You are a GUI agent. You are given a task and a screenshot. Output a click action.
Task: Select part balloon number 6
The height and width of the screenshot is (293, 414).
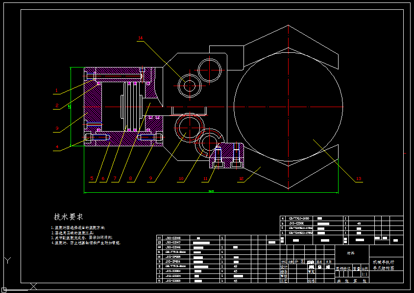tap(103, 179)
